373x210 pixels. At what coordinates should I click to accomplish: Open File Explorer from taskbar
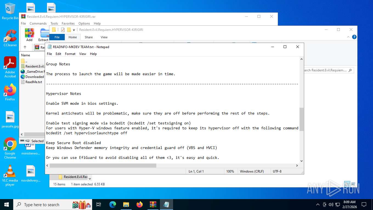(126, 205)
